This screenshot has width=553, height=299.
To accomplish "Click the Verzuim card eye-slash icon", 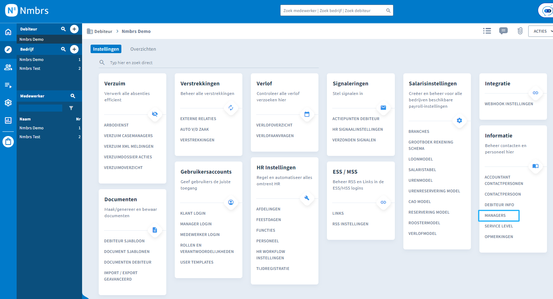I will coord(155,114).
